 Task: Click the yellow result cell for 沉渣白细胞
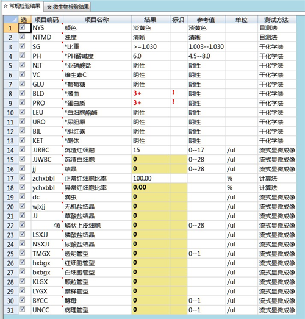(151, 159)
